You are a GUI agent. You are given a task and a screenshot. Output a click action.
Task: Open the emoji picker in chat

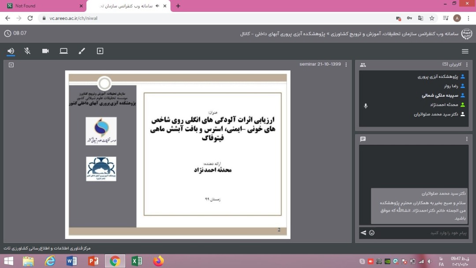(x=372, y=232)
